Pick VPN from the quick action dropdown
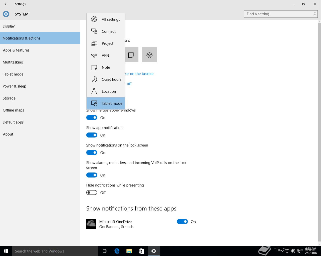Image resolution: width=321 pixels, height=256 pixels. tap(106, 55)
